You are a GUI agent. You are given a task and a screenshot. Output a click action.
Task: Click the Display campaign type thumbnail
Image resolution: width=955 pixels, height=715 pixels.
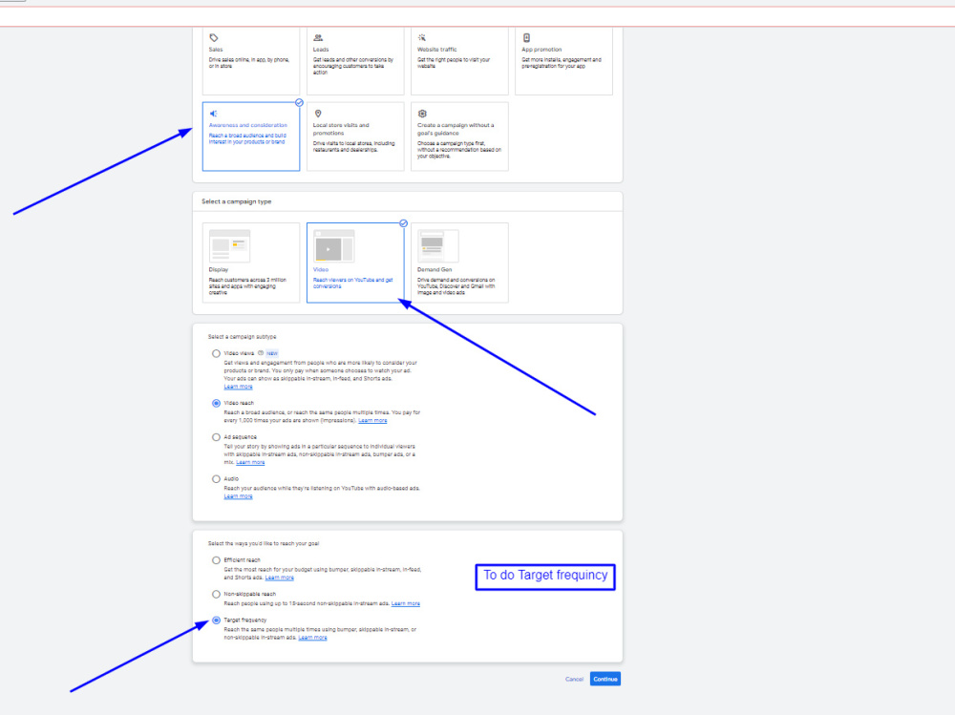pos(229,246)
